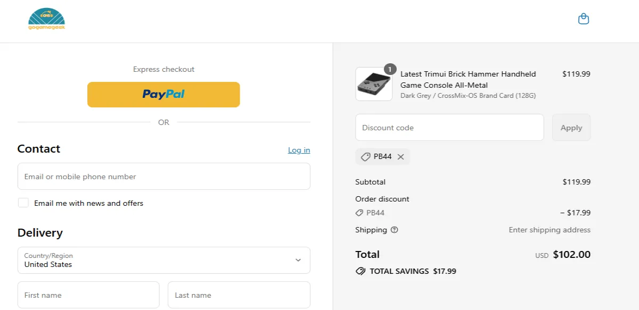
Task: Click the tag icon beside TOTAL SAVINGS
Action: (x=361, y=271)
